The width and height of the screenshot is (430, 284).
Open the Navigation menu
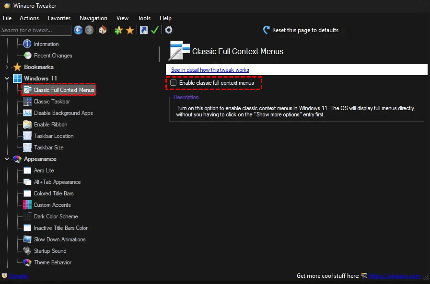point(93,18)
